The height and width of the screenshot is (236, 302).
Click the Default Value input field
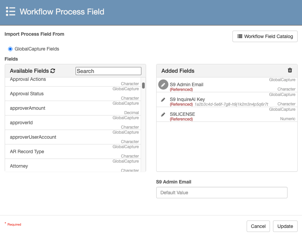[222, 193]
